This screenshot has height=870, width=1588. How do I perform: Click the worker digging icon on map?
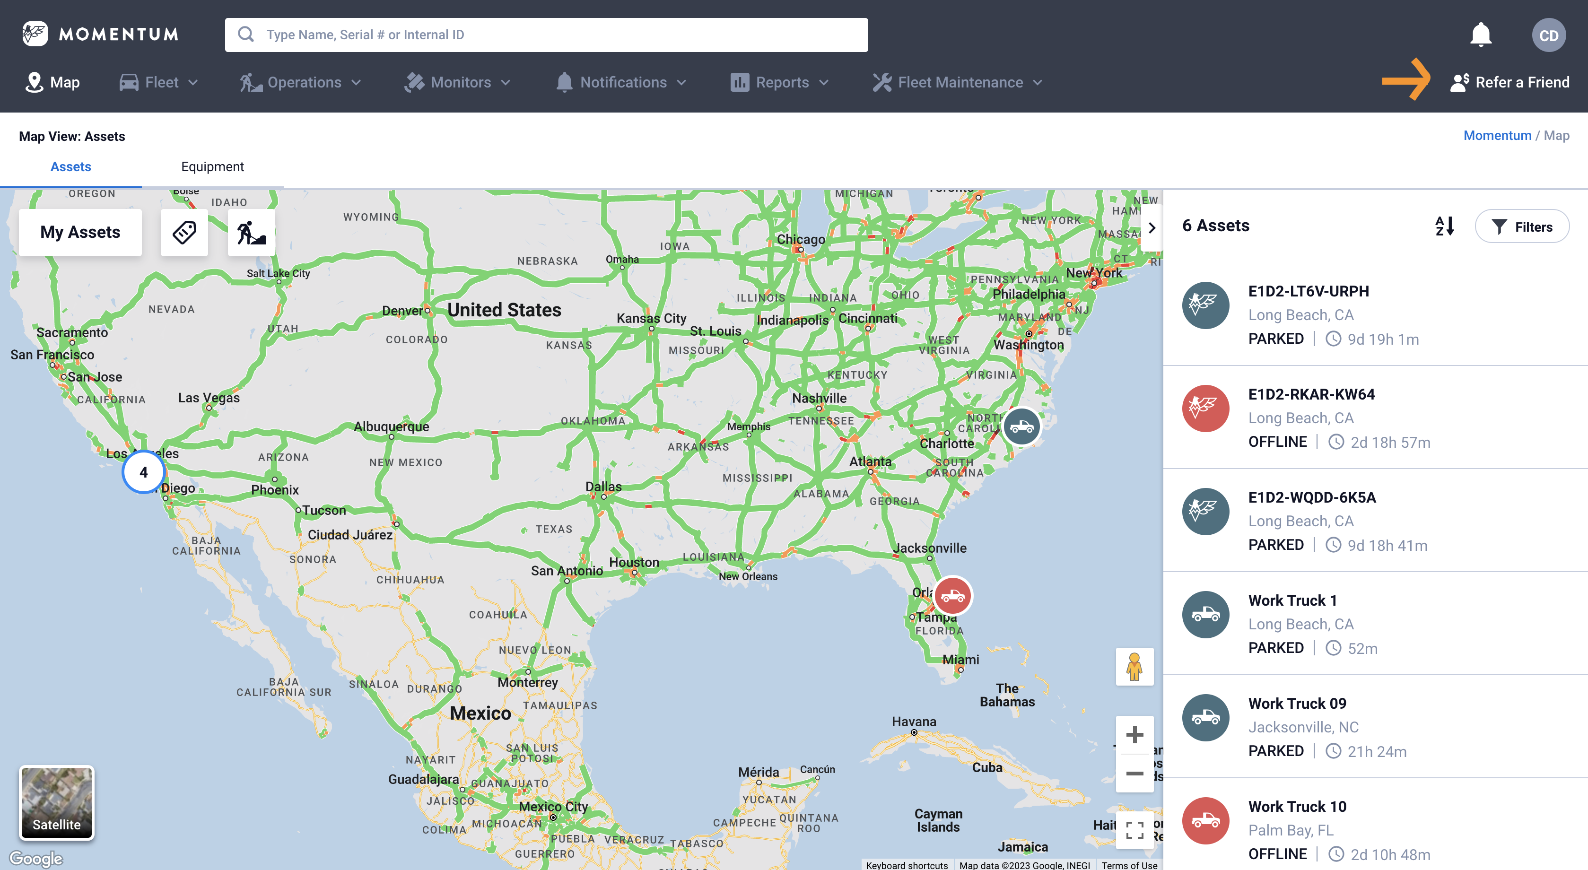[x=251, y=232]
